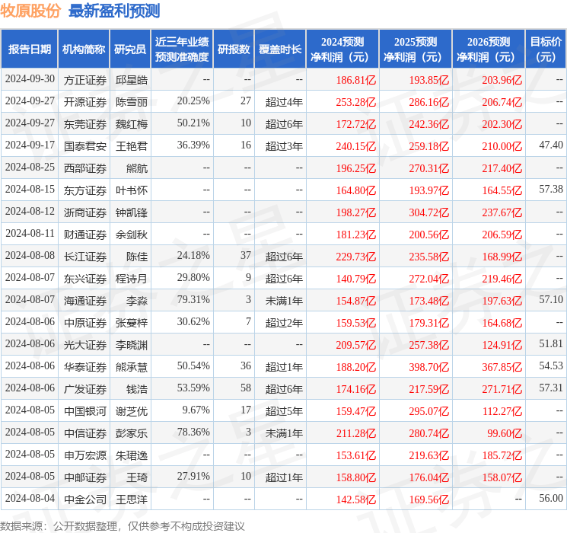Click the 数据来源 footer note
Screen dimensions: 567x533
123,526
